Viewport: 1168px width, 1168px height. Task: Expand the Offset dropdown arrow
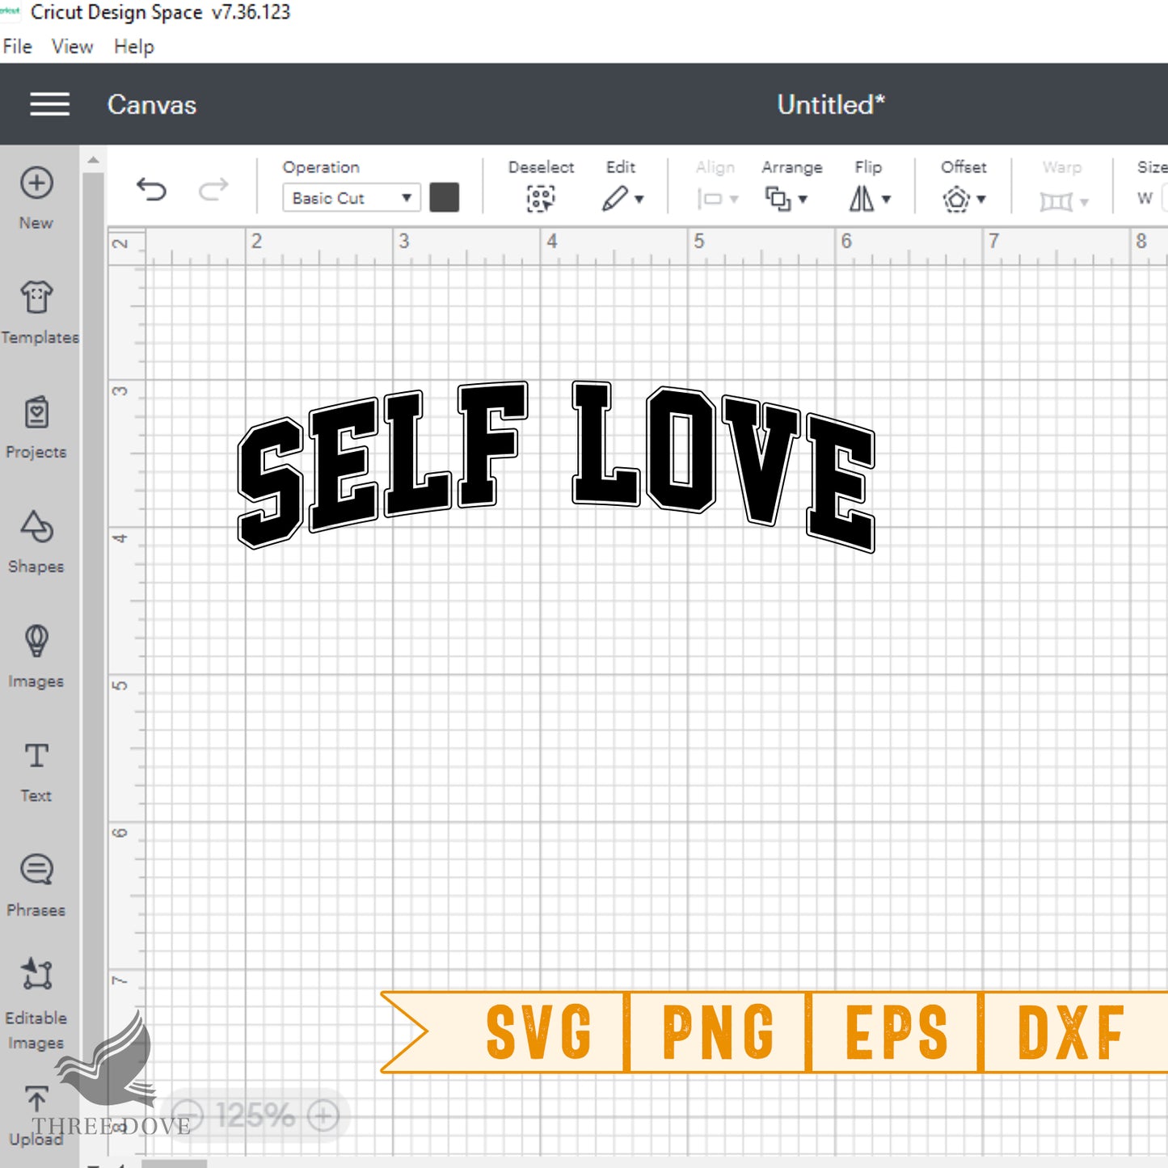[981, 199]
